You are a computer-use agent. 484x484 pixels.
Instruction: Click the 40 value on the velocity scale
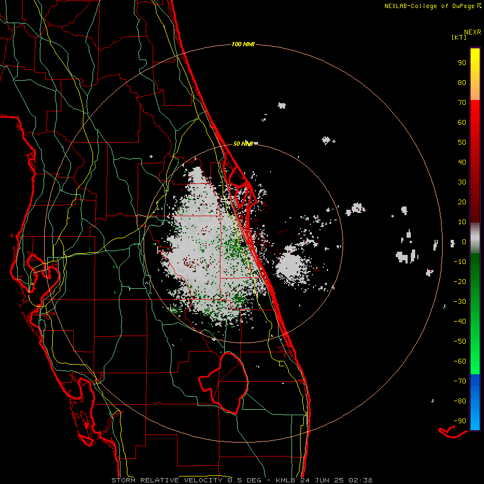tap(462, 162)
